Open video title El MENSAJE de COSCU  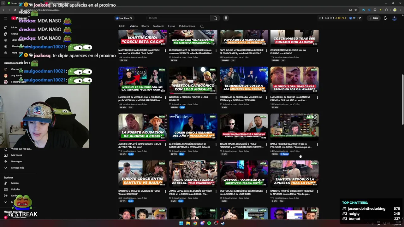[x=241, y=98]
